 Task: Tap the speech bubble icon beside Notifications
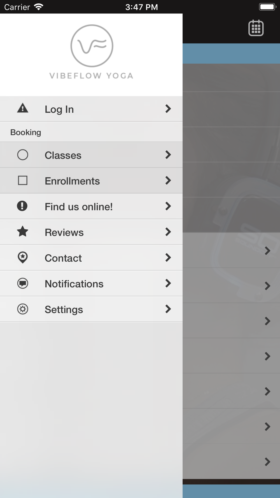coord(23,283)
